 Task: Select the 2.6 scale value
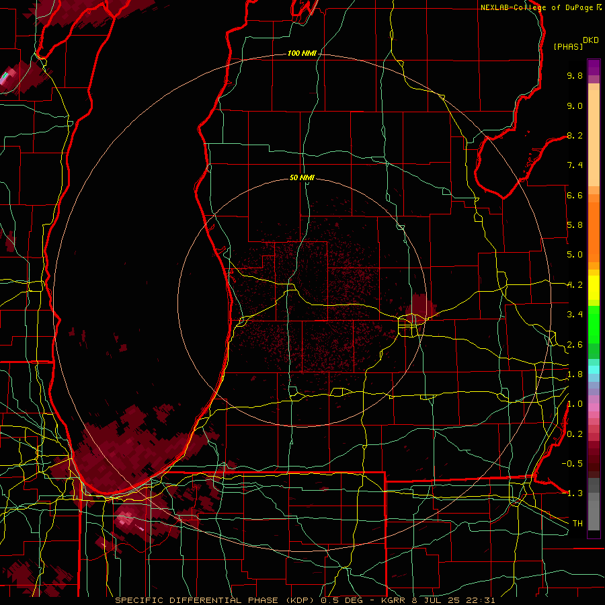click(x=575, y=345)
